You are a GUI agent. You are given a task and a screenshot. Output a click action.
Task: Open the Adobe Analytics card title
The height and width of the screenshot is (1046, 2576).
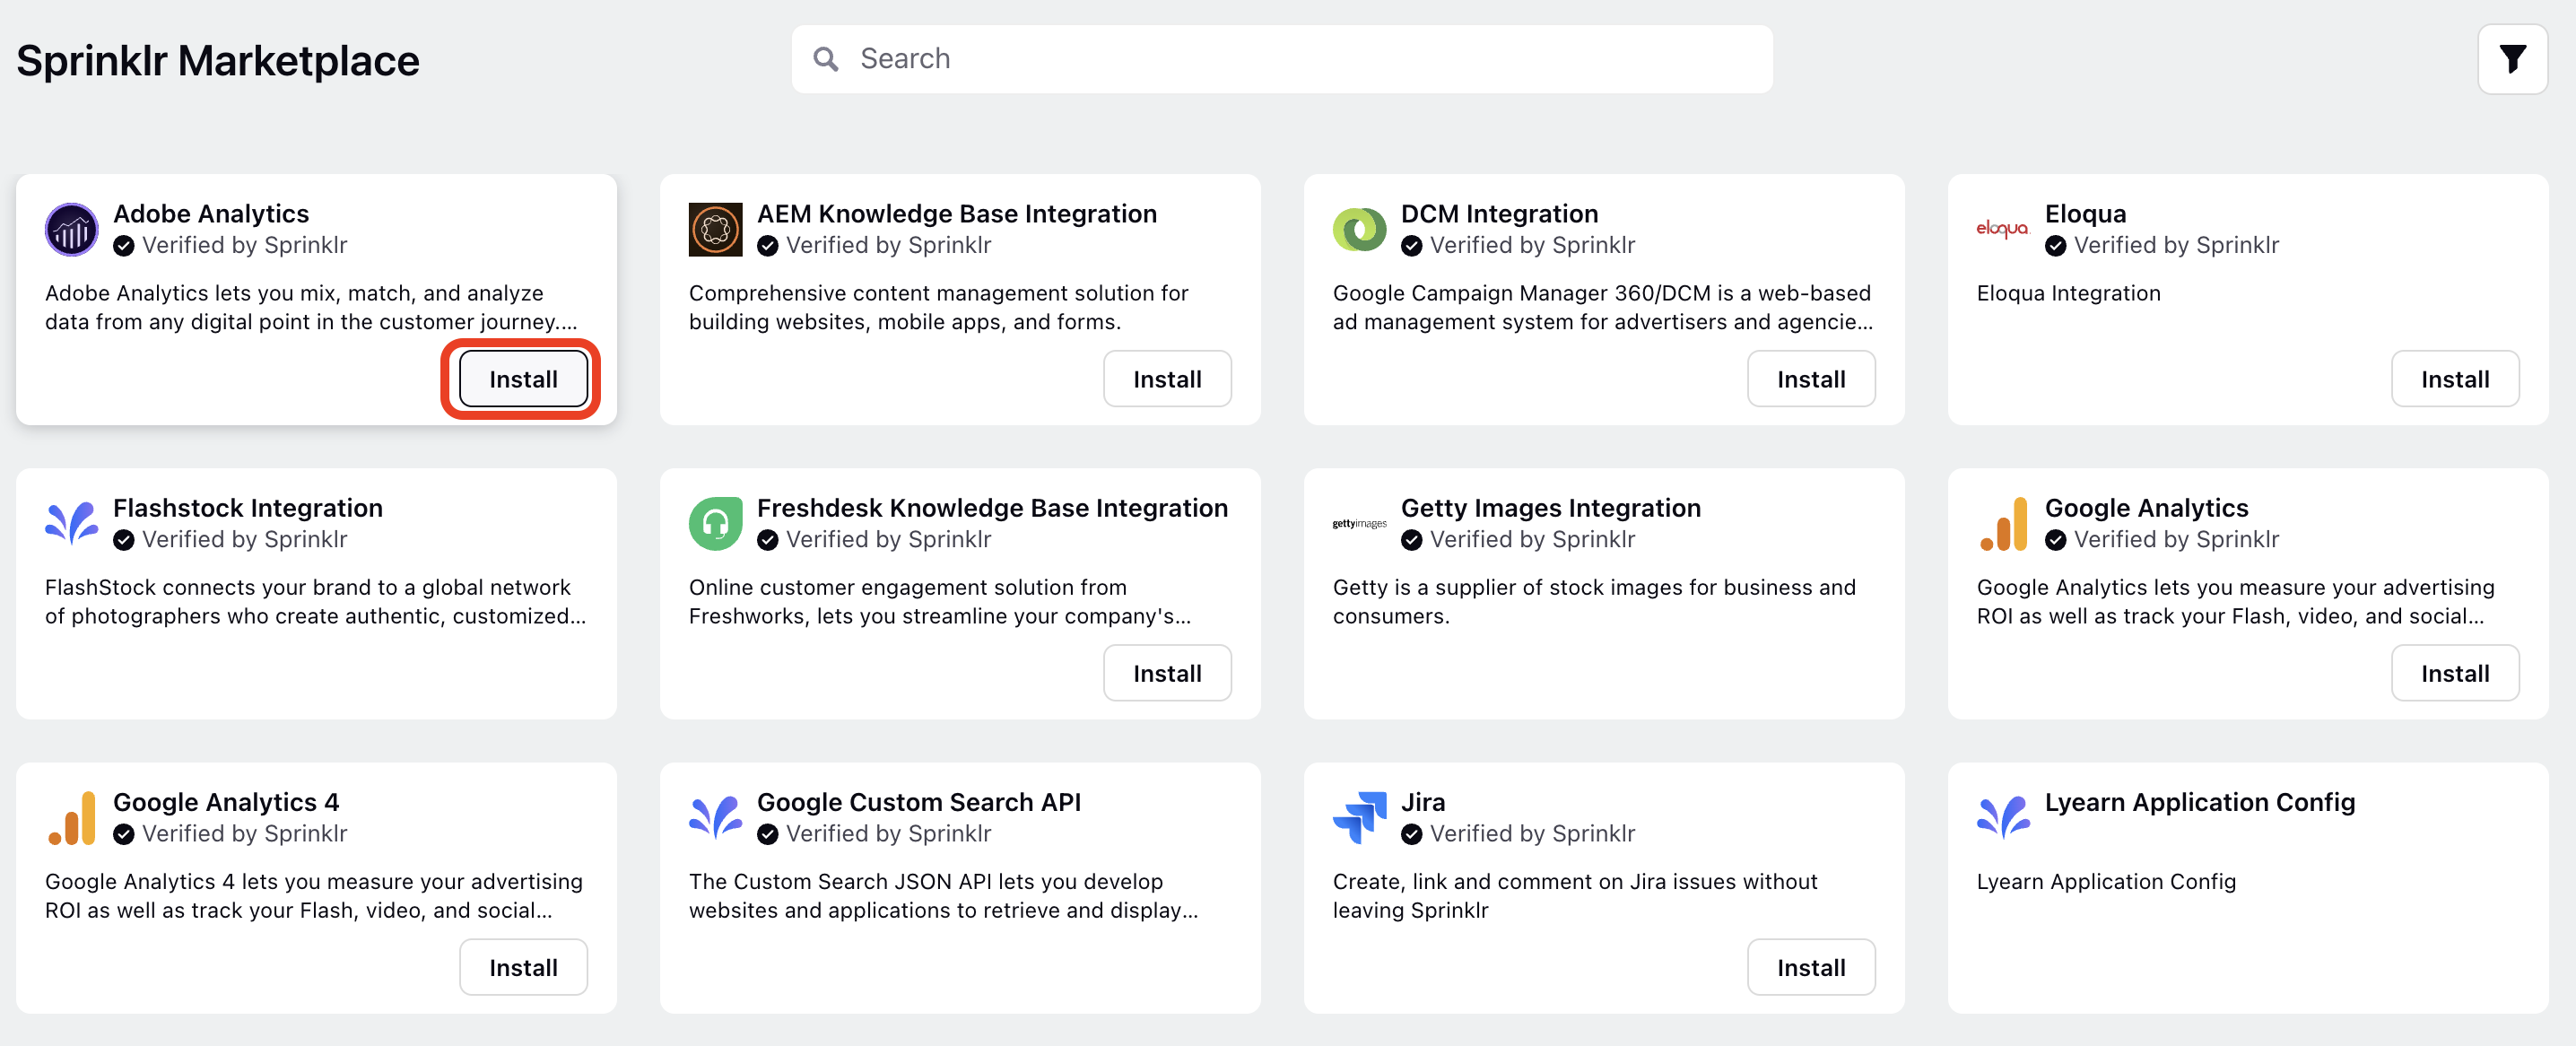(211, 214)
